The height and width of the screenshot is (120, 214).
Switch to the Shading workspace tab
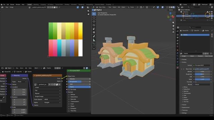tap(67, 4)
